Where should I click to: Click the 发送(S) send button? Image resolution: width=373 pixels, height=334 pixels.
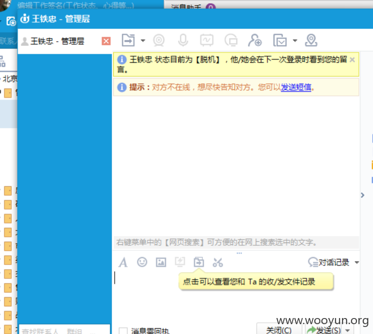click(324, 330)
